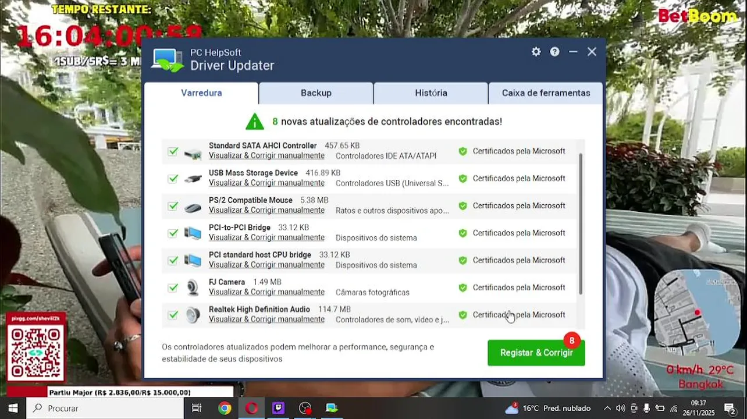Click 'Visualizar & Corrigir manualmente' for PCI-to-PCI Bridge
This screenshot has width=747, height=419.
pos(266,238)
